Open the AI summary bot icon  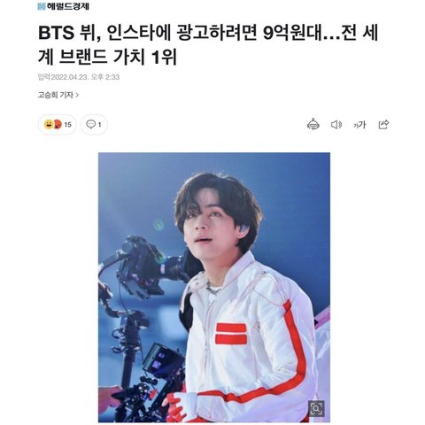pyautogui.click(x=313, y=124)
